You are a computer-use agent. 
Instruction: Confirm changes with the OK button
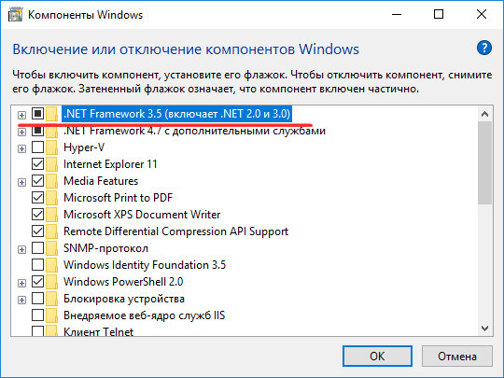point(377,356)
